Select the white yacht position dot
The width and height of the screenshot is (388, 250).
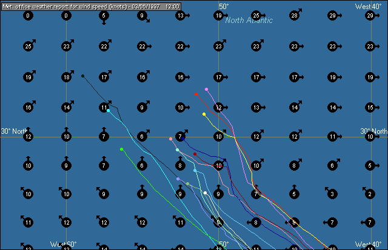(205, 193)
